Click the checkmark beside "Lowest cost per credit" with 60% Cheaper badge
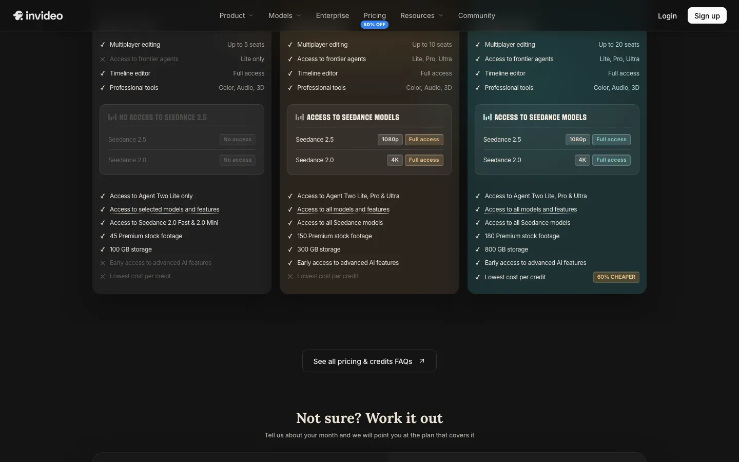 click(478, 277)
